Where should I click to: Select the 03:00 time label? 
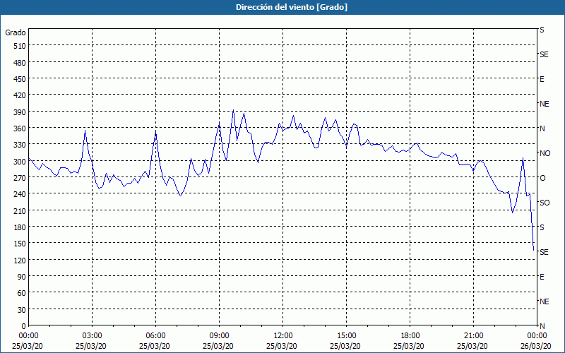coord(93,336)
